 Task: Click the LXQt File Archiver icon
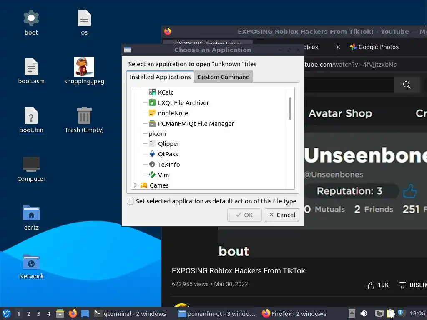tap(152, 103)
